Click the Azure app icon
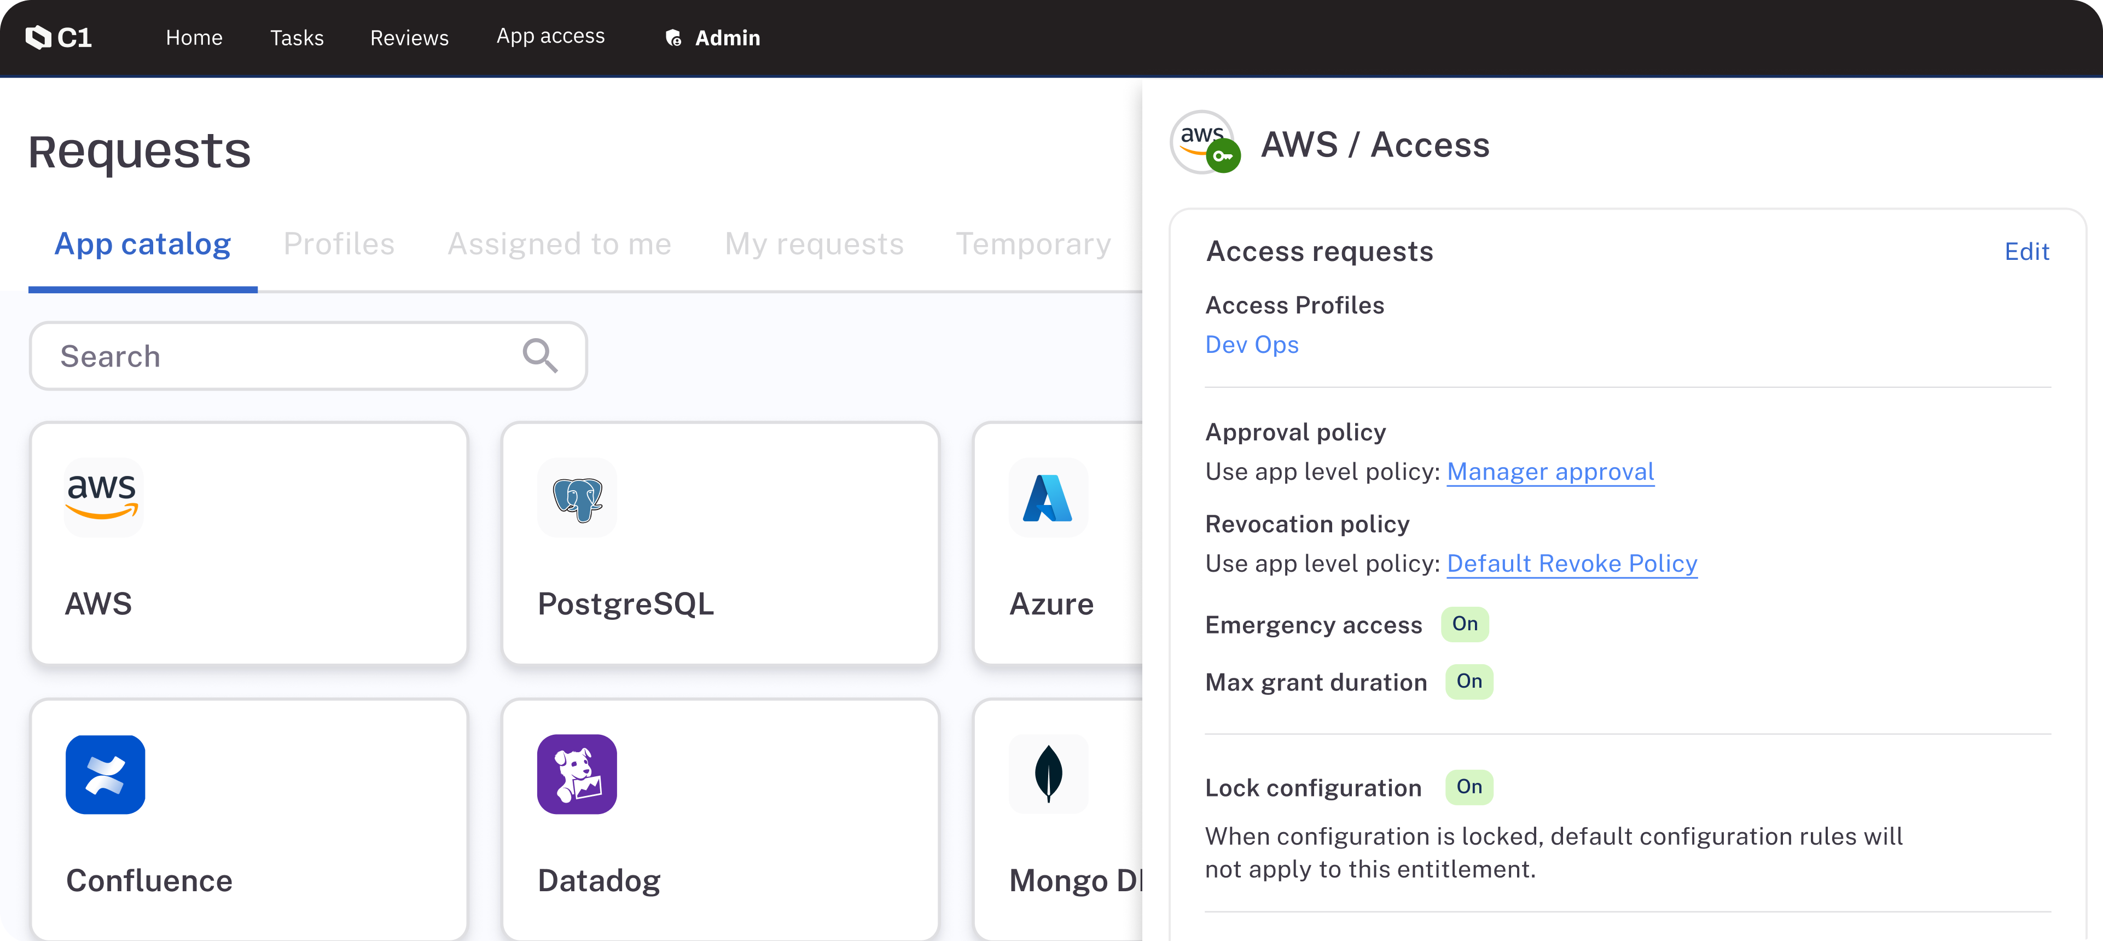The height and width of the screenshot is (941, 2103). [1048, 497]
